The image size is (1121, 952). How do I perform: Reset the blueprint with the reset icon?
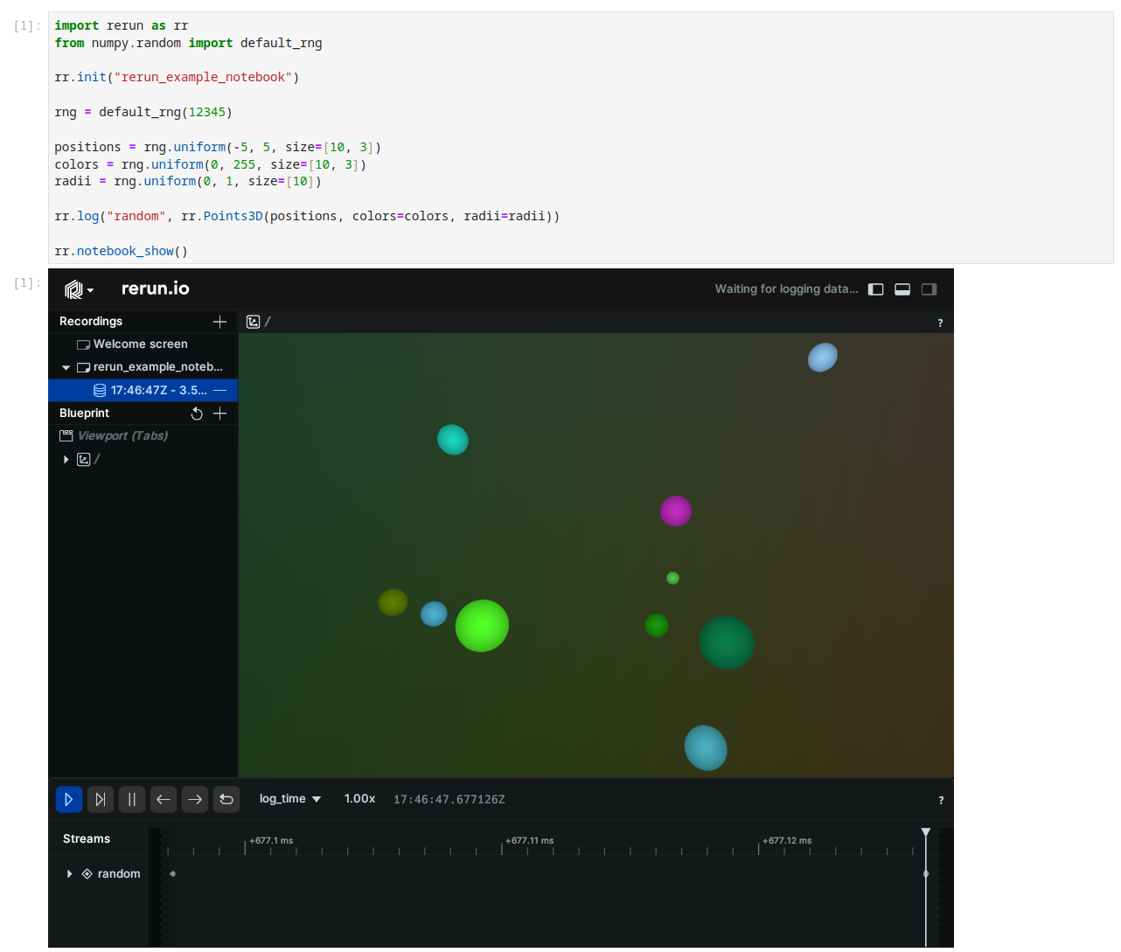(197, 413)
